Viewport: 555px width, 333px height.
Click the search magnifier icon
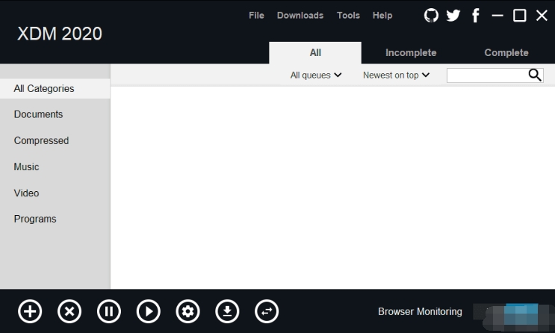[x=535, y=75]
